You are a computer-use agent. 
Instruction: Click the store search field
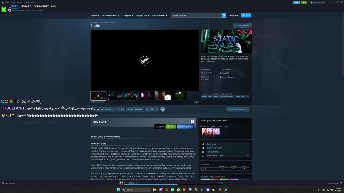[196, 16]
